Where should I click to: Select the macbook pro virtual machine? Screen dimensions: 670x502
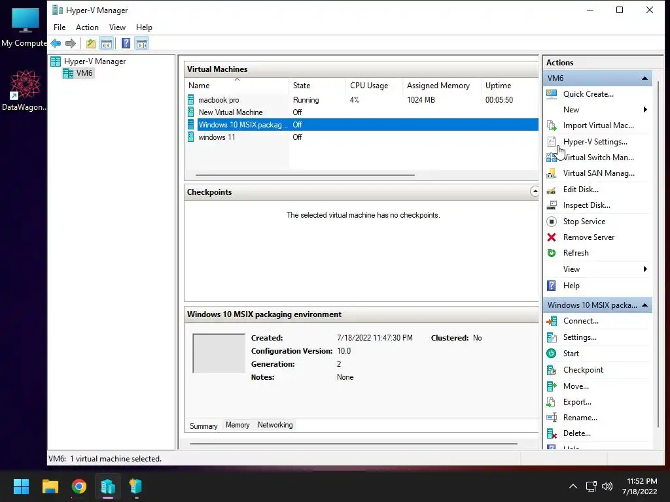pyautogui.click(x=219, y=100)
